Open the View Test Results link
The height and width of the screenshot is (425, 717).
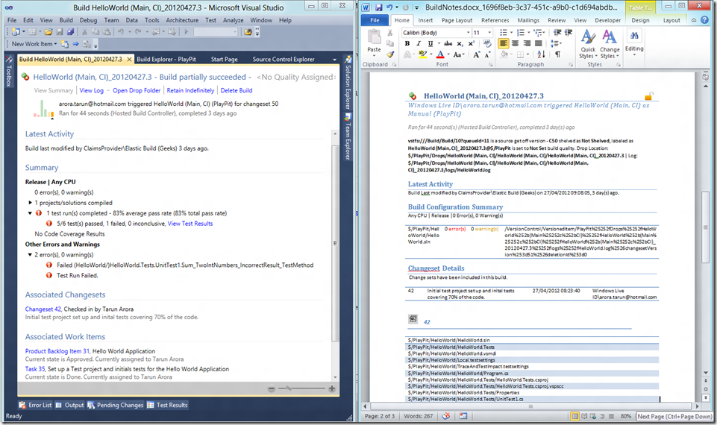point(190,224)
